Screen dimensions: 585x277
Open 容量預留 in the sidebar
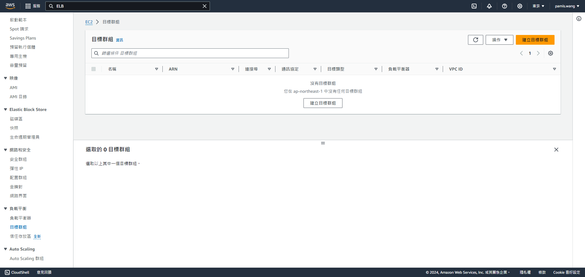[x=18, y=65]
